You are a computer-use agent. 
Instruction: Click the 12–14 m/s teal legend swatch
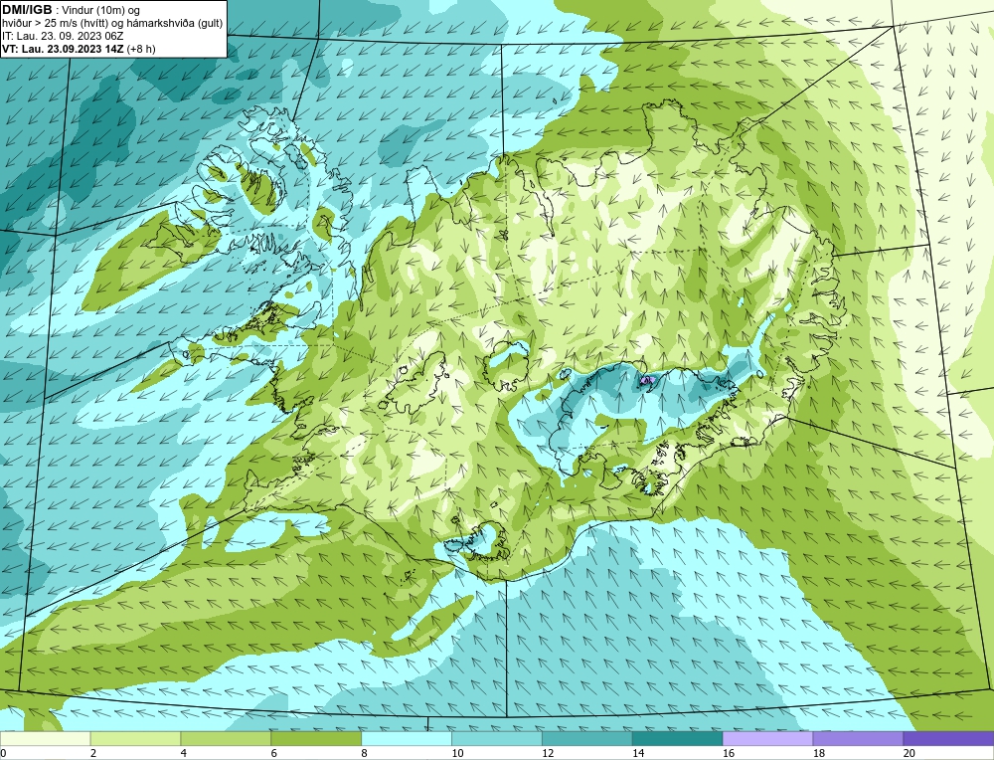point(587,738)
